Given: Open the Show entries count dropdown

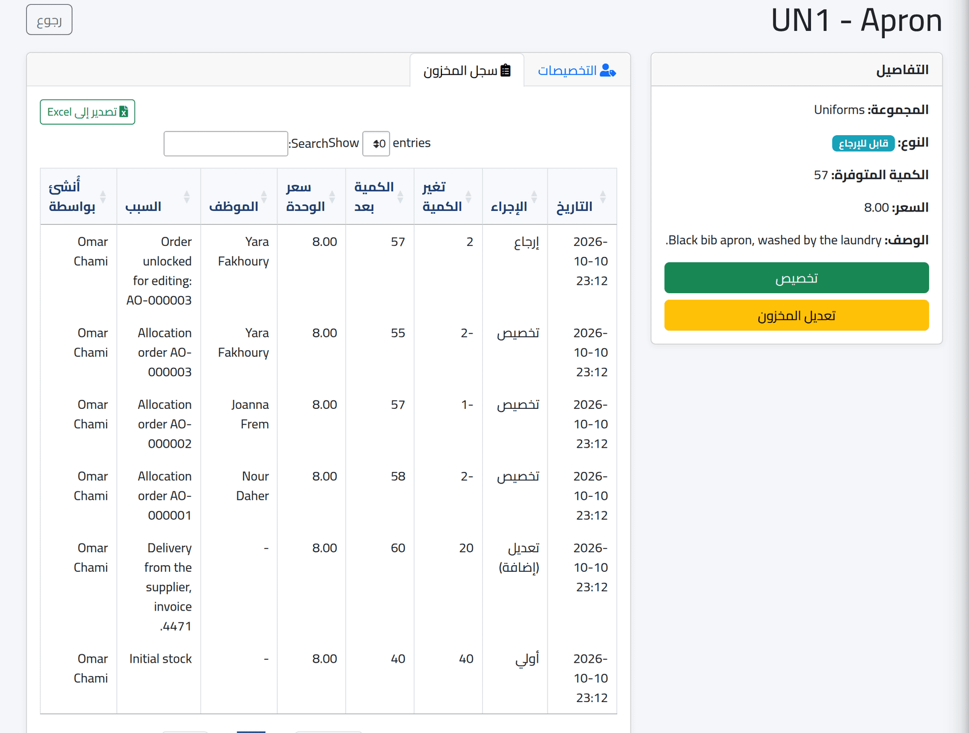Looking at the screenshot, I should click(x=376, y=144).
